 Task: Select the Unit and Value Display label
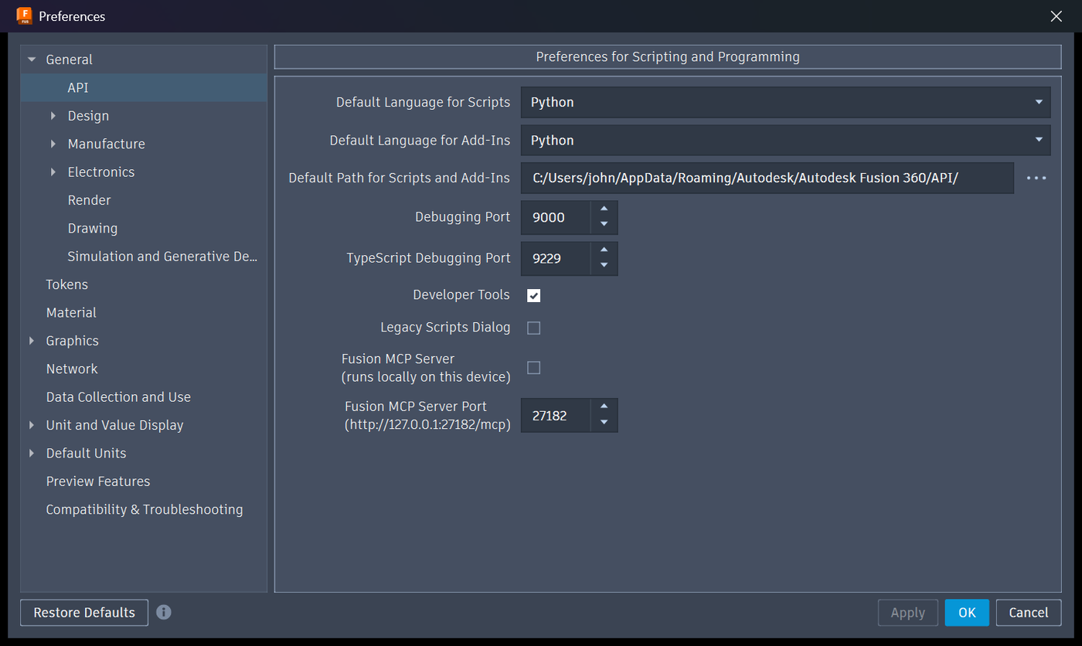click(x=114, y=425)
